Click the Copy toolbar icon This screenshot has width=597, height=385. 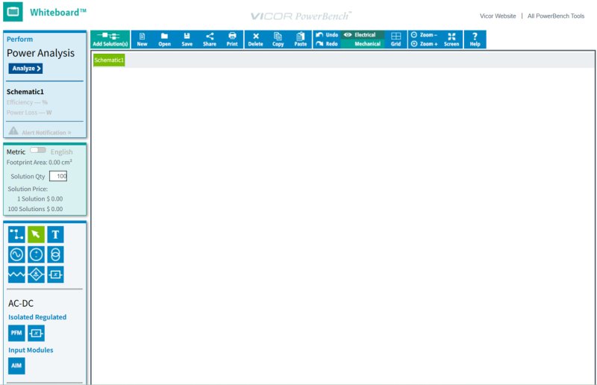coord(278,40)
